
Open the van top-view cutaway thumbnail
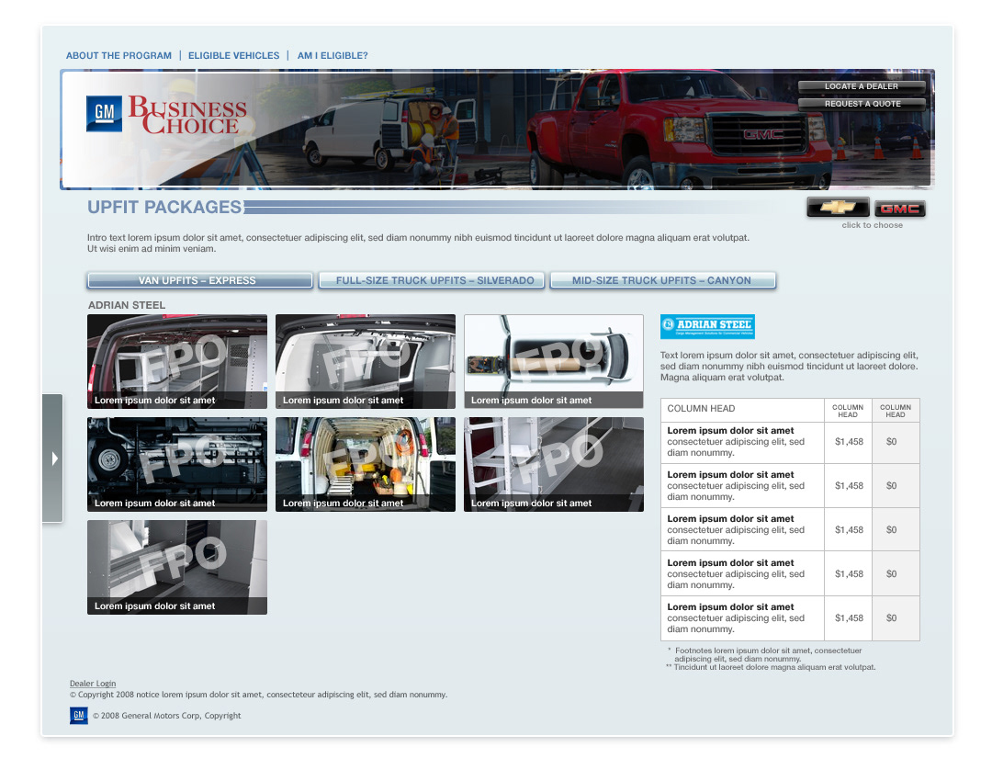(553, 361)
